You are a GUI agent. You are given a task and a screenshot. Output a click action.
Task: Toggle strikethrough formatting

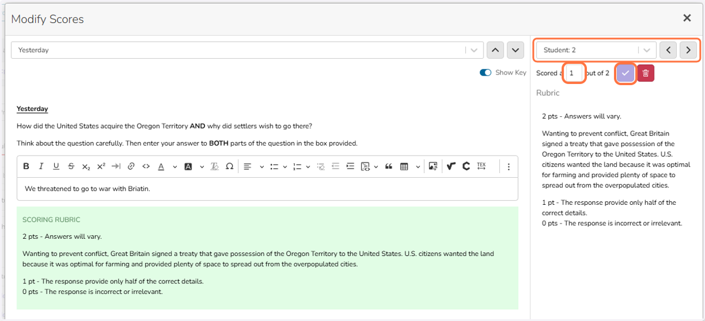[x=71, y=167]
